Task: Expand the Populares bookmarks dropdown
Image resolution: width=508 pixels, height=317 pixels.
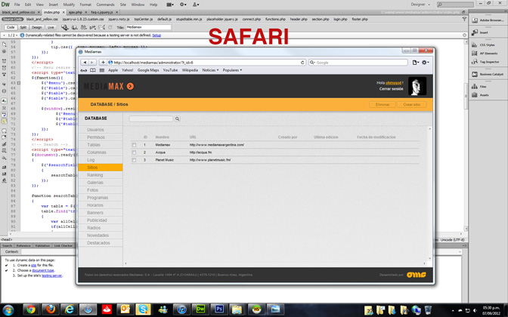Action: 232,70
